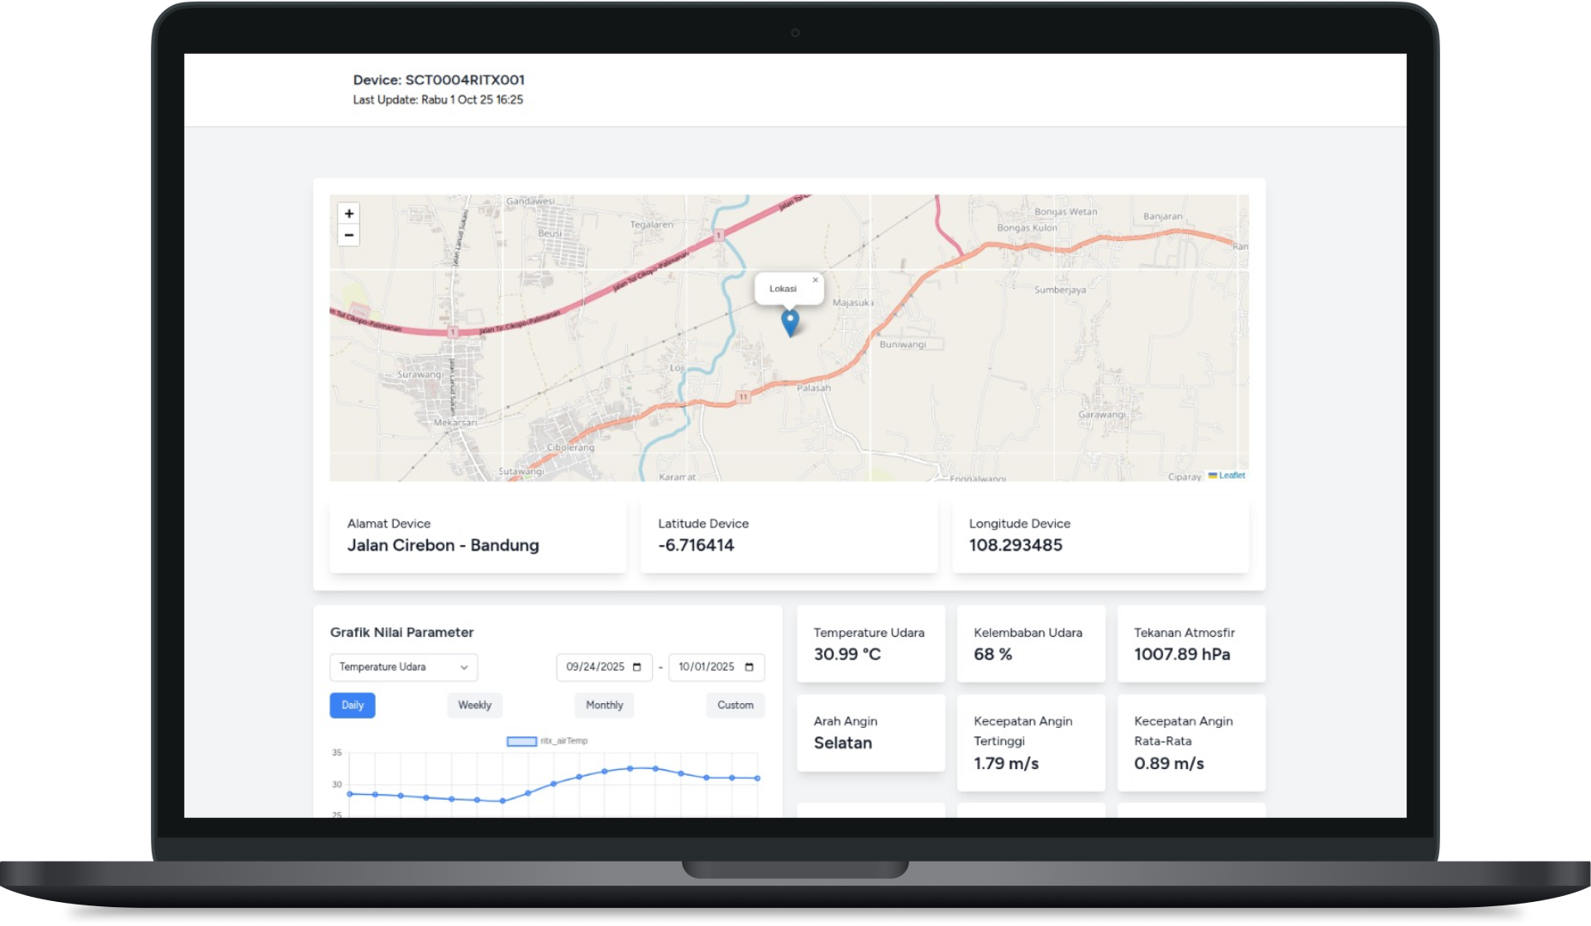Click the Grafik Nilai Parameter heading
Image resolution: width=1591 pixels, height=926 pixels.
point(401,632)
